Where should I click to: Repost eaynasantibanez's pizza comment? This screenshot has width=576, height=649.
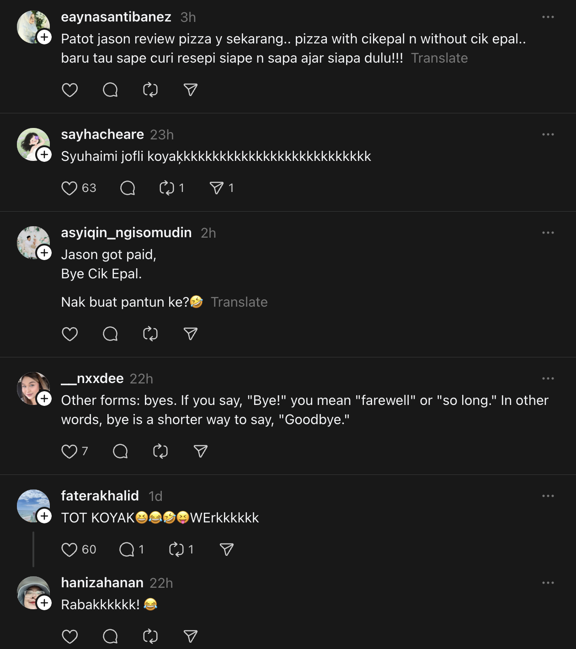150,90
